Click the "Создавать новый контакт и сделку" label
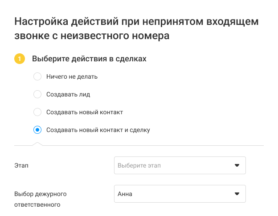 point(98,130)
